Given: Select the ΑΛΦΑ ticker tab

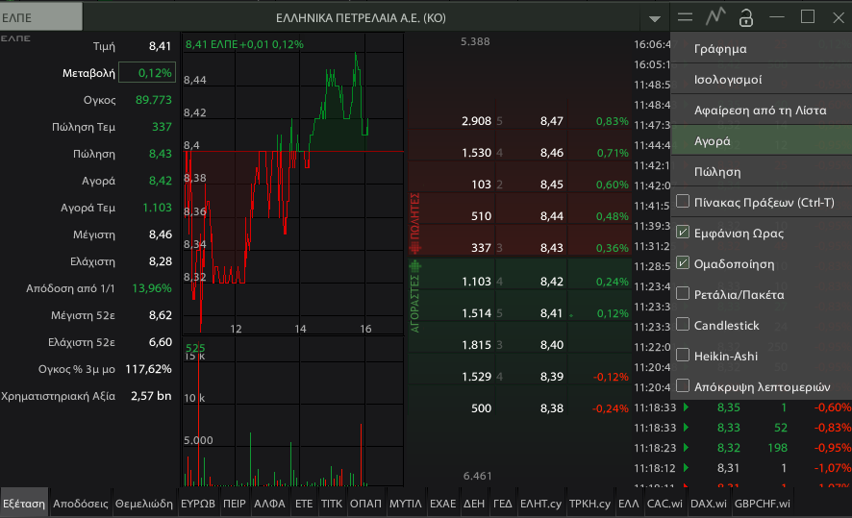Looking at the screenshot, I should [x=269, y=504].
